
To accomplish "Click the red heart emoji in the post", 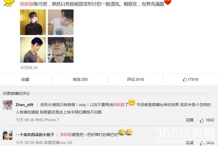I will click(168, 2).
